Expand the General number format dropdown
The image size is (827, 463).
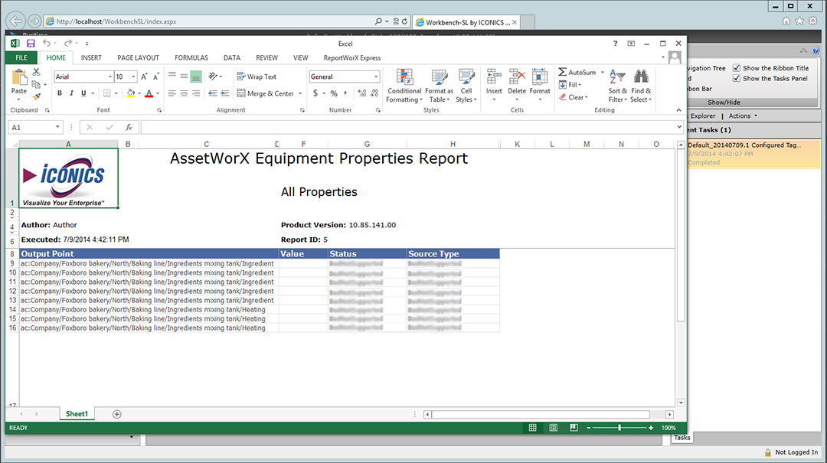click(x=376, y=77)
